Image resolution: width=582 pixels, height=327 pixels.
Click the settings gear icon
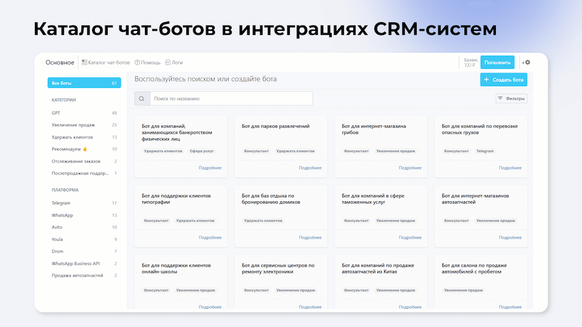tap(527, 63)
